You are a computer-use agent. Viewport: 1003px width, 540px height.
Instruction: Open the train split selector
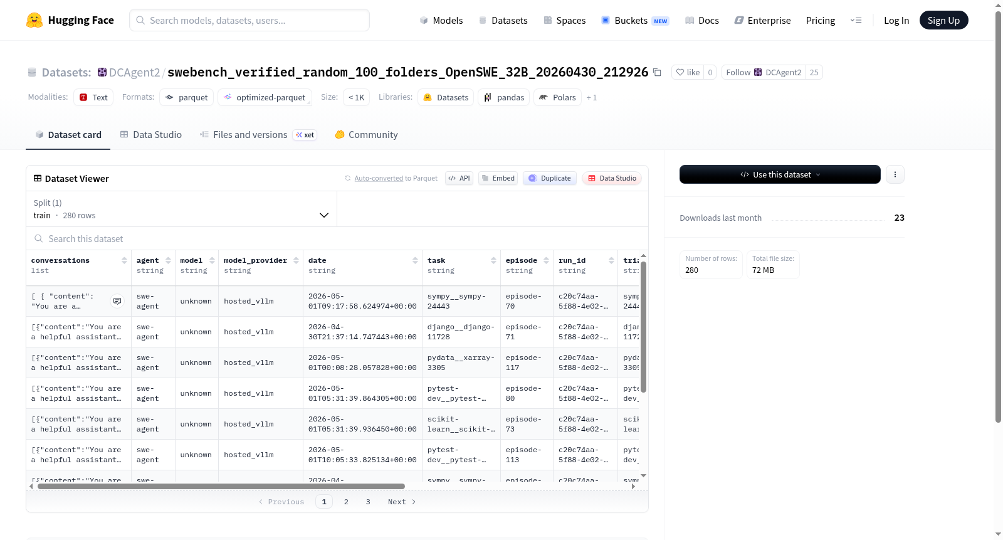(181, 209)
